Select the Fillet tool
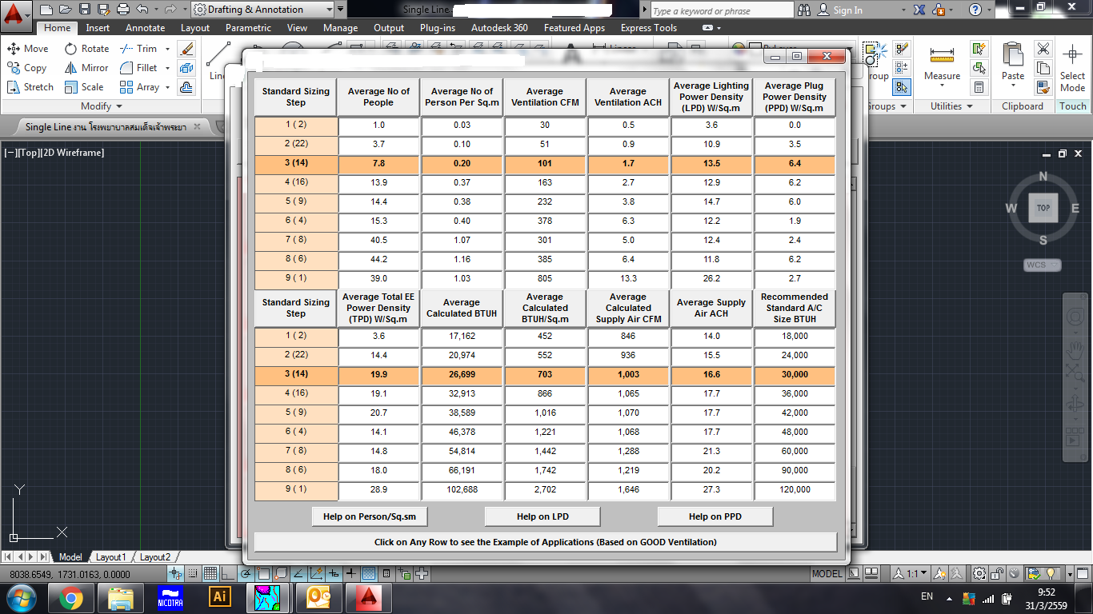The image size is (1093, 614). (138, 68)
